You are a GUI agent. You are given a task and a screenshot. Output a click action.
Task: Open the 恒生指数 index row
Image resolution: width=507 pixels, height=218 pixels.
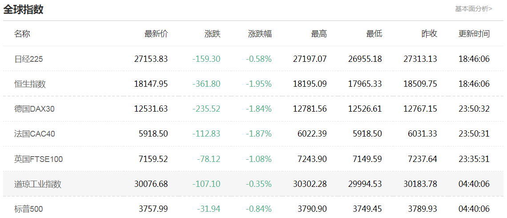[x=30, y=84]
